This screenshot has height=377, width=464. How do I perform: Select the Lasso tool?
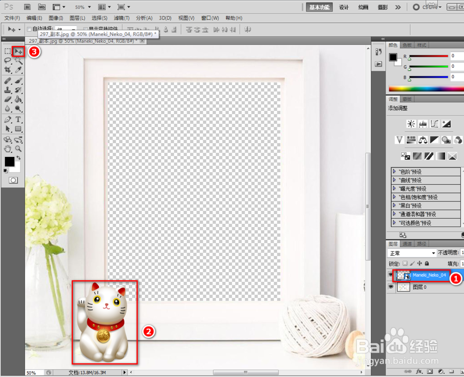[x=8, y=61]
